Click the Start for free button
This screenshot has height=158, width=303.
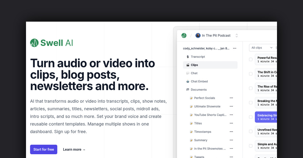click(44, 149)
